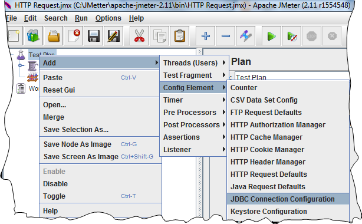
Task: Open the Help menu in menu bar
Action: pos(136,18)
